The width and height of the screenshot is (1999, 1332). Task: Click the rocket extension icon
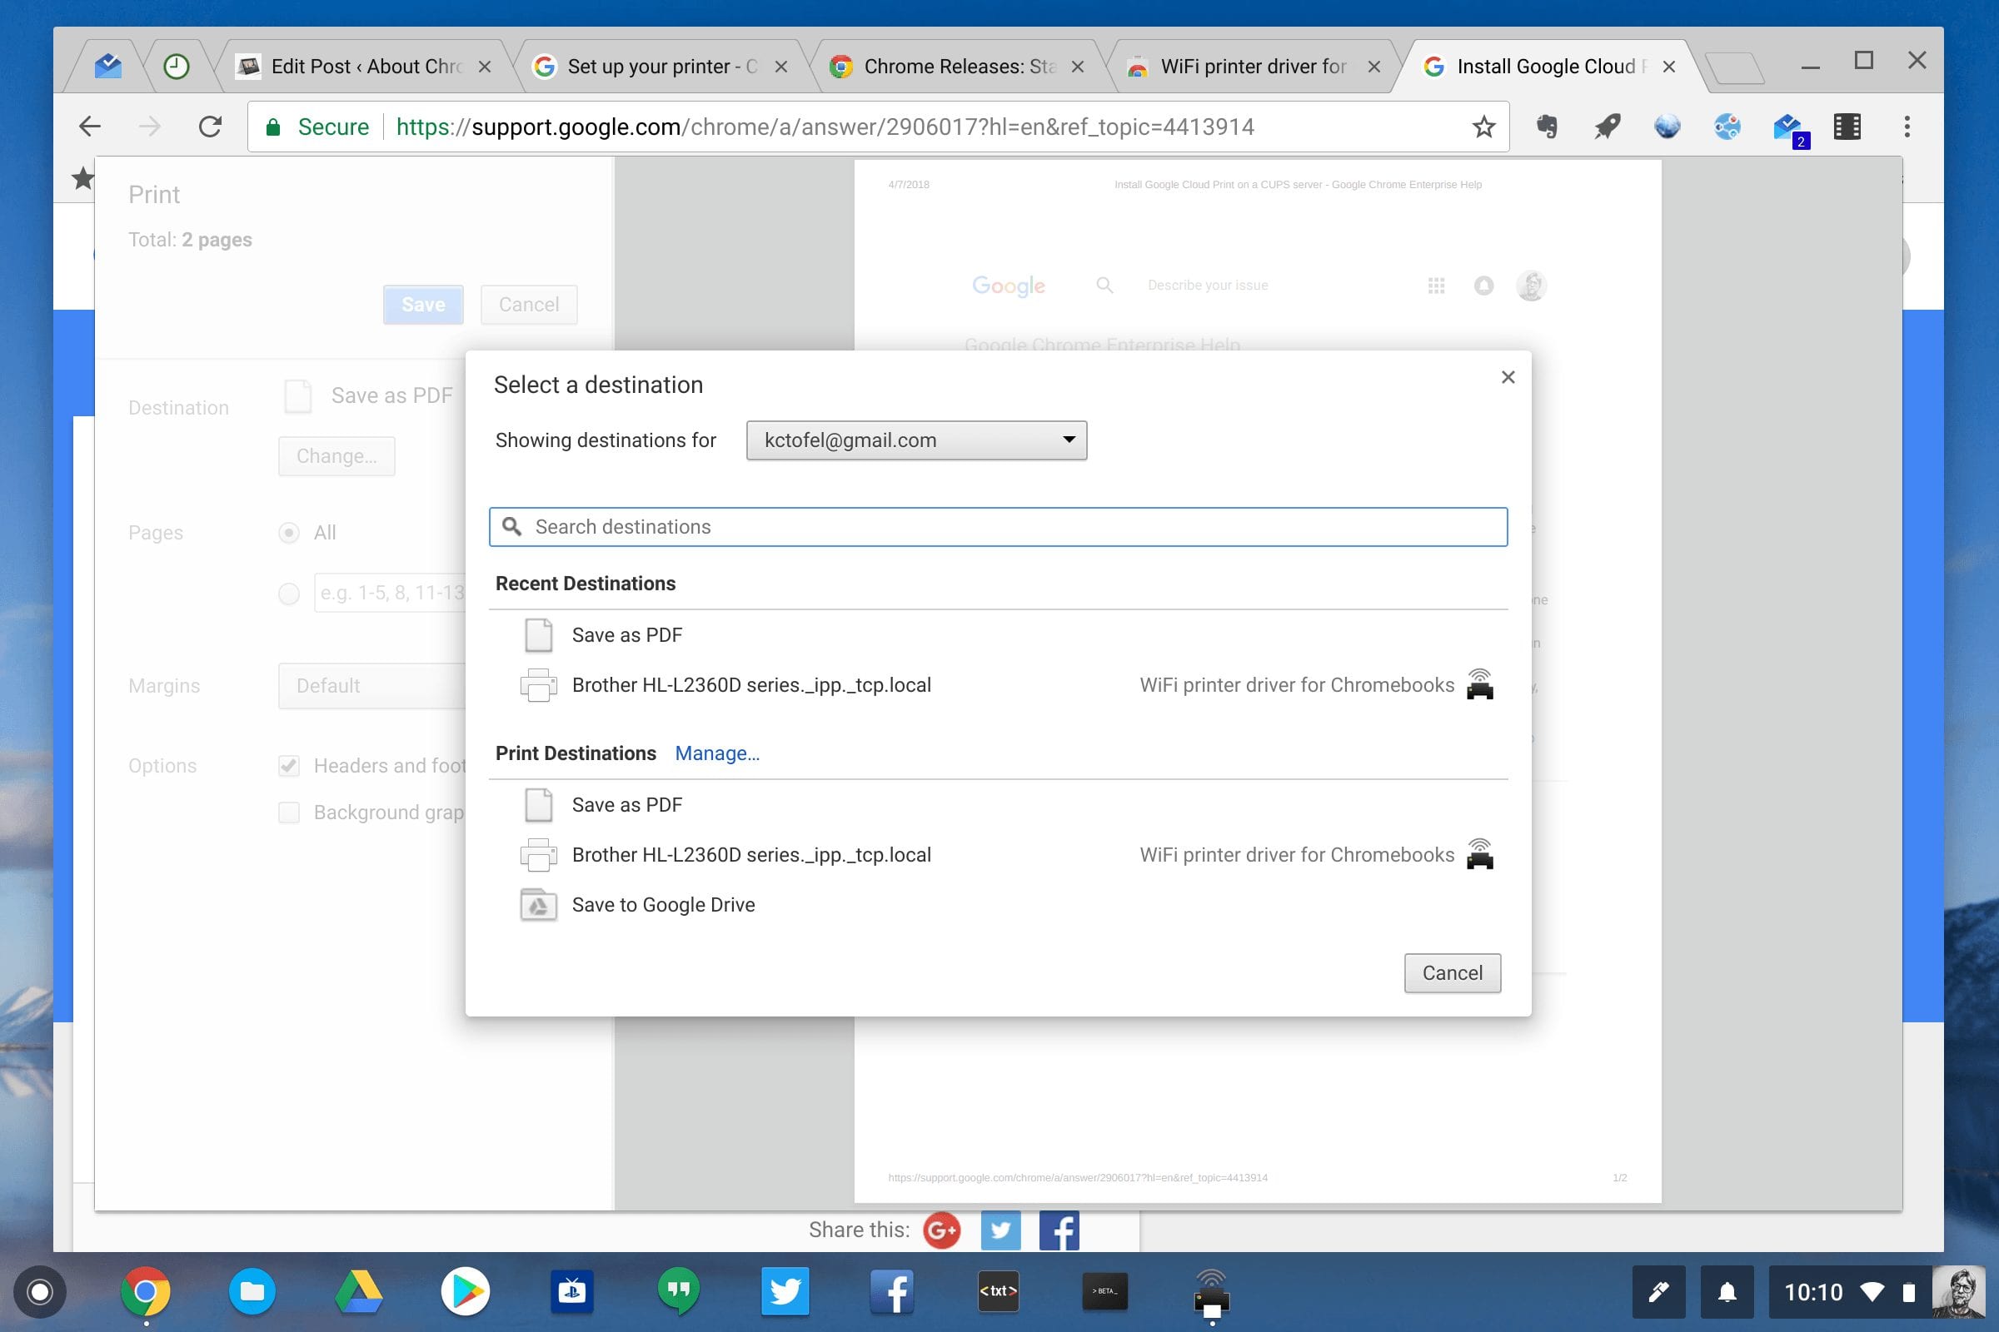coord(1608,127)
